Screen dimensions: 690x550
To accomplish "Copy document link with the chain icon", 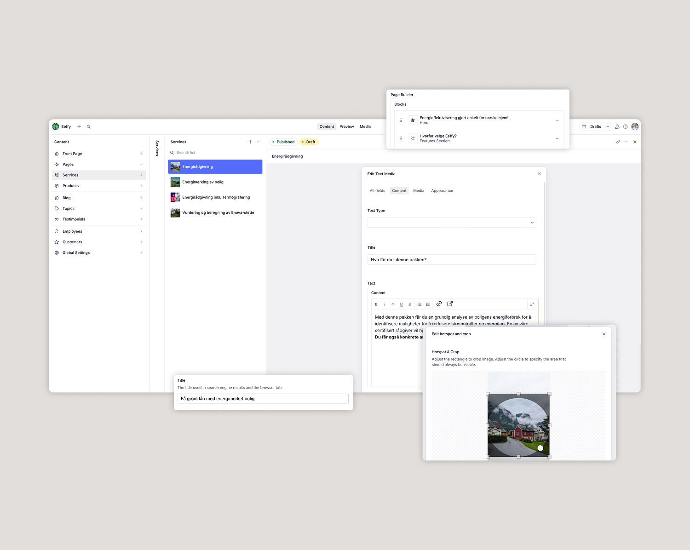I will [x=618, y=142].
